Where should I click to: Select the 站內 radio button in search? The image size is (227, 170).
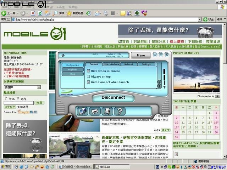point(18,99)
